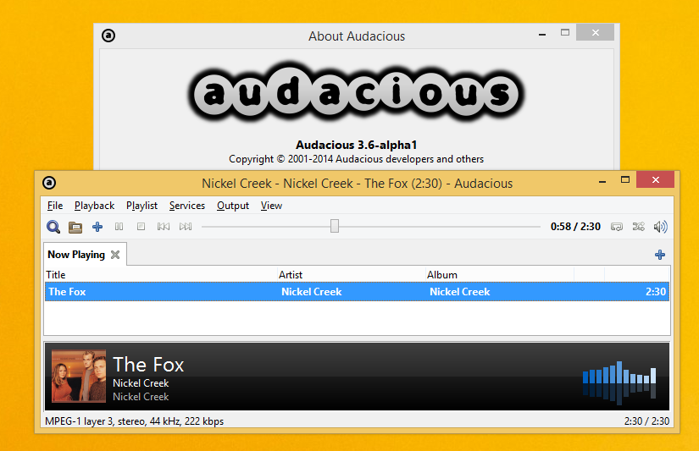699x451 pixels.
Task: Skip to the next track
Action: click(186, 227)
